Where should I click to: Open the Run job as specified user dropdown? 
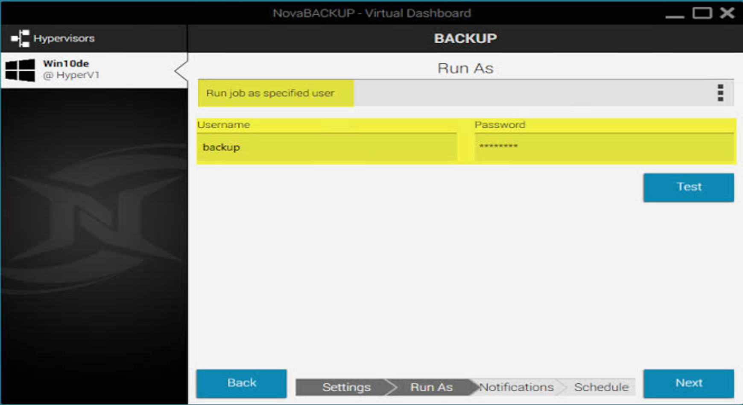click(465, 93)
